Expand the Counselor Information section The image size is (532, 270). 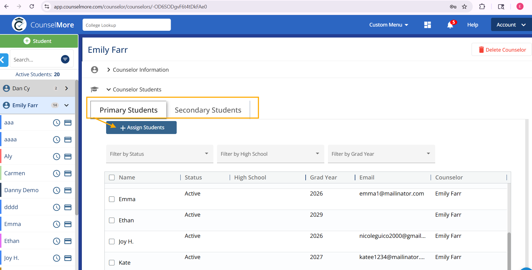tap(141, 70)
